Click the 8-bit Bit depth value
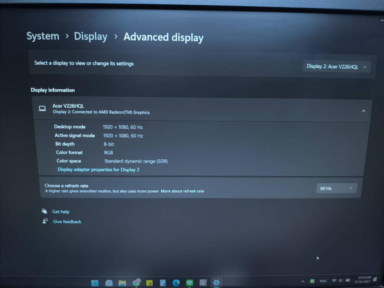 click(109, 144)
